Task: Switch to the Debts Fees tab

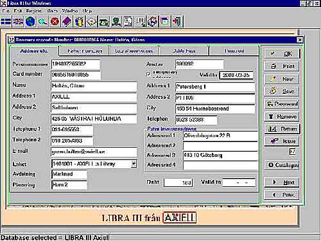Action: click(184, 51)
